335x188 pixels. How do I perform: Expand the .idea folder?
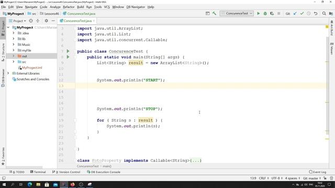(x=14, y=33)
